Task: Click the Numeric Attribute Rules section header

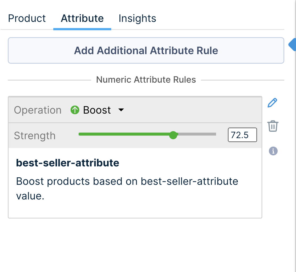Action: (146, 79)
